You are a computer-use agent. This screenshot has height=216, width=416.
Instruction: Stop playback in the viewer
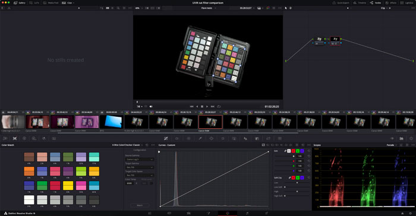(x=202, y=106)
